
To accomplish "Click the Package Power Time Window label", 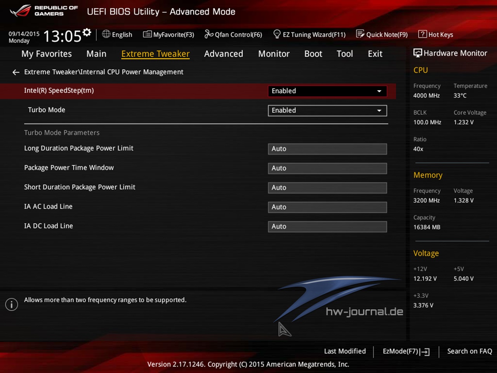I will click(69, 168).
